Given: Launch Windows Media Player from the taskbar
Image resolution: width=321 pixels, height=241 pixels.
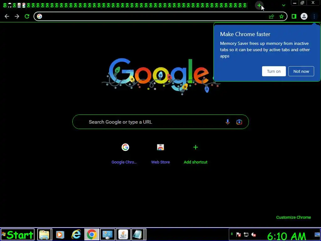Looking at the screenshot, I should pyautogui.click(x=60, y=235).
